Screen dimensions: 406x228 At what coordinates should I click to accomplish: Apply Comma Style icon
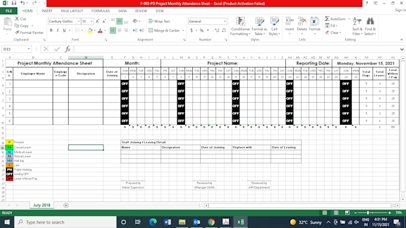208,30
